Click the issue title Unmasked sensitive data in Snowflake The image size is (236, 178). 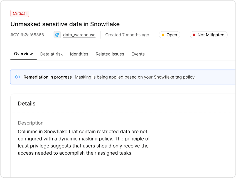tap(65, 24)
